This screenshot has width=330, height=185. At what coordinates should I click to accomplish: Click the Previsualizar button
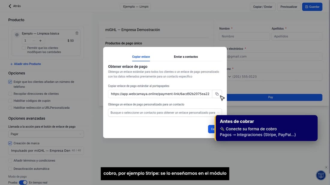[289, 7]
